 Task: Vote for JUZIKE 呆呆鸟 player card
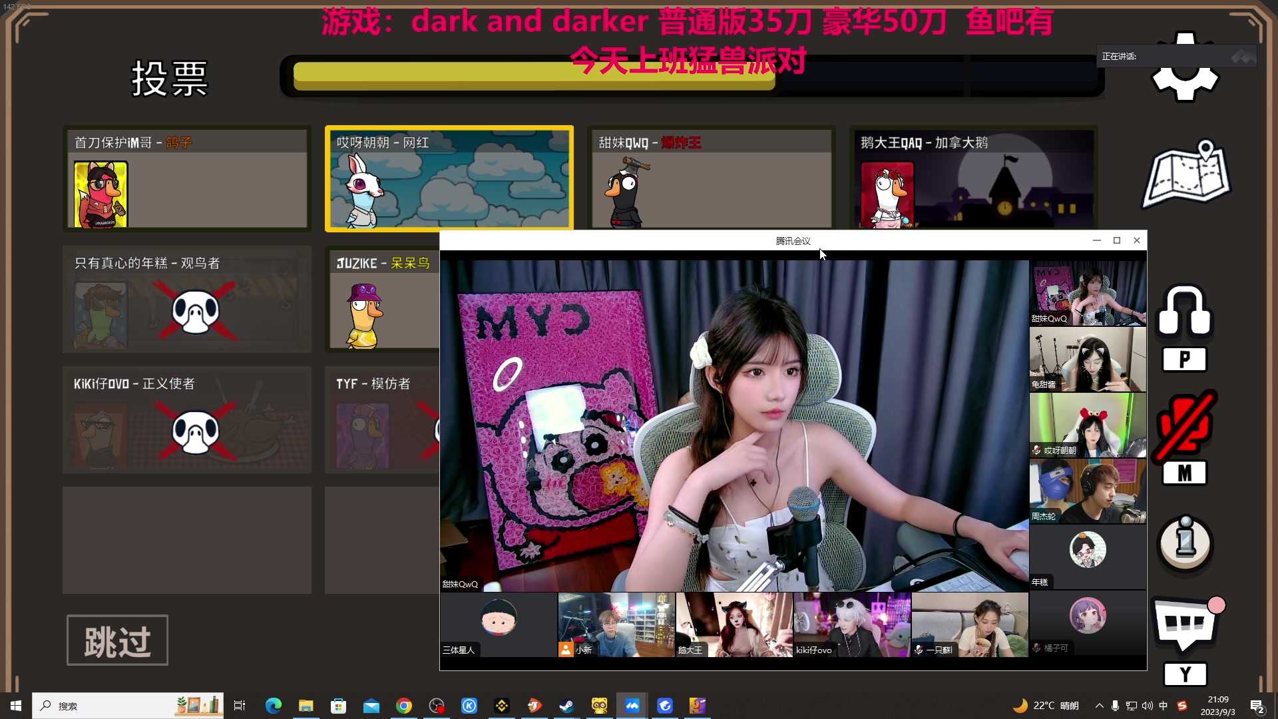click(x=383, y=299)
